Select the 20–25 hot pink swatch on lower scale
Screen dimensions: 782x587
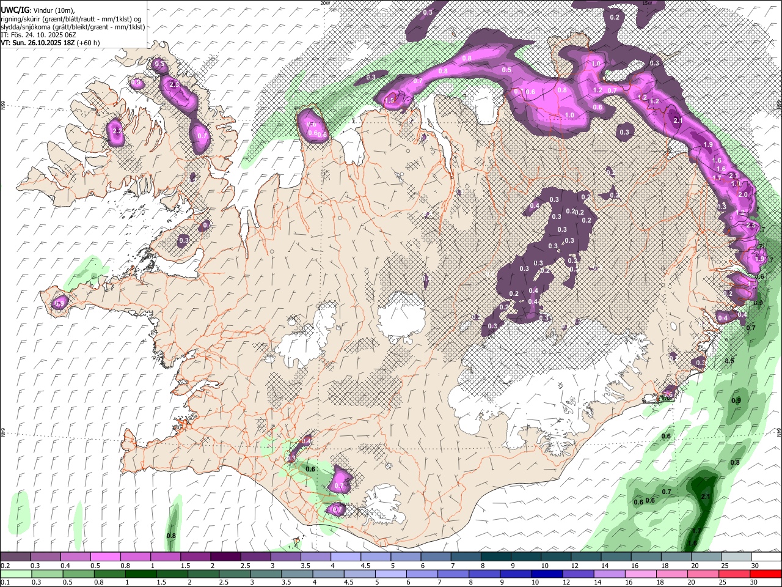point(703,574)
